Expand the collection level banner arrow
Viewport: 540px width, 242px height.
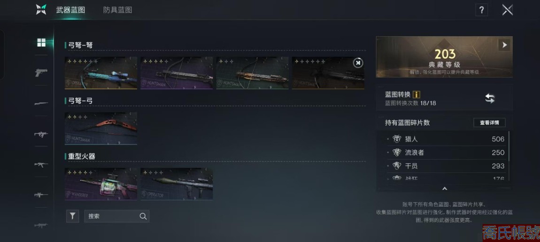click(x=504, y=45)
